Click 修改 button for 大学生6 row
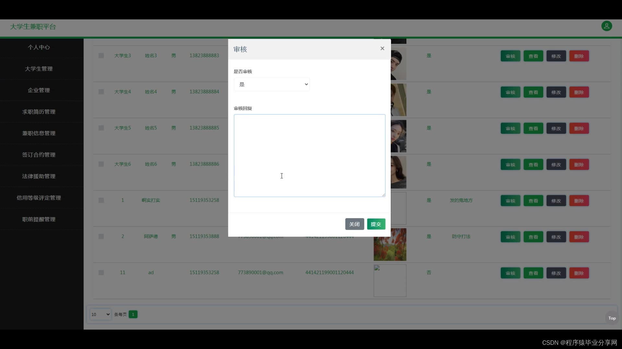622x349 pixels. tap(556, 164)
